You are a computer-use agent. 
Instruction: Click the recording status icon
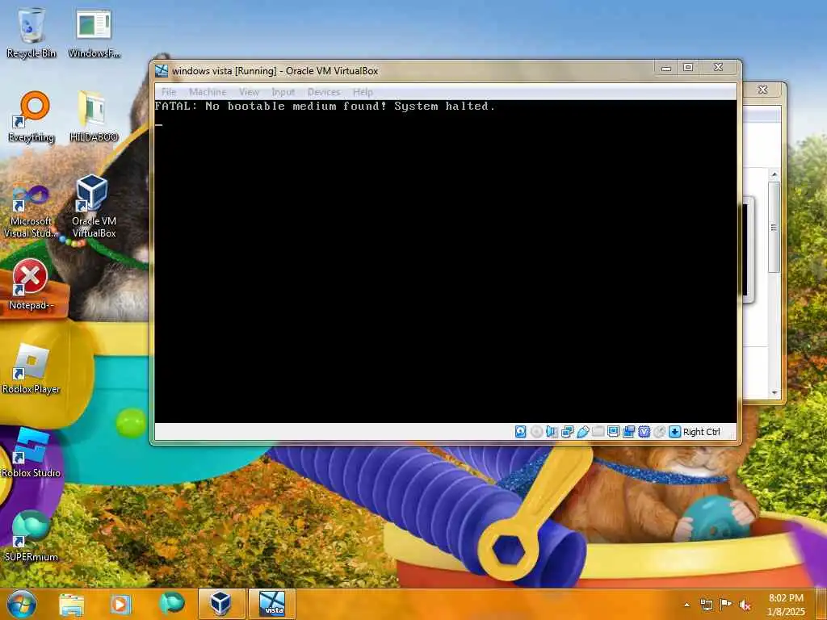(x=628, y=432)
